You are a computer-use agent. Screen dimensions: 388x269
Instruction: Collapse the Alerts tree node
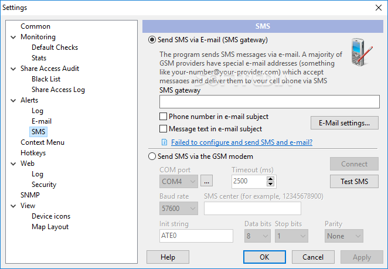(13, 100)
